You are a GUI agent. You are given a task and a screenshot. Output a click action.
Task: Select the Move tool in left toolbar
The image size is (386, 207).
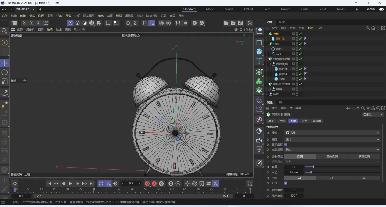tap(5, 63)
